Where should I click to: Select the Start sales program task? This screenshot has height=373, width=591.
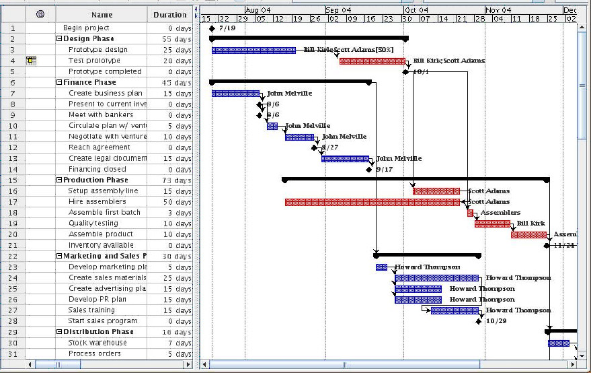(102, 321)
